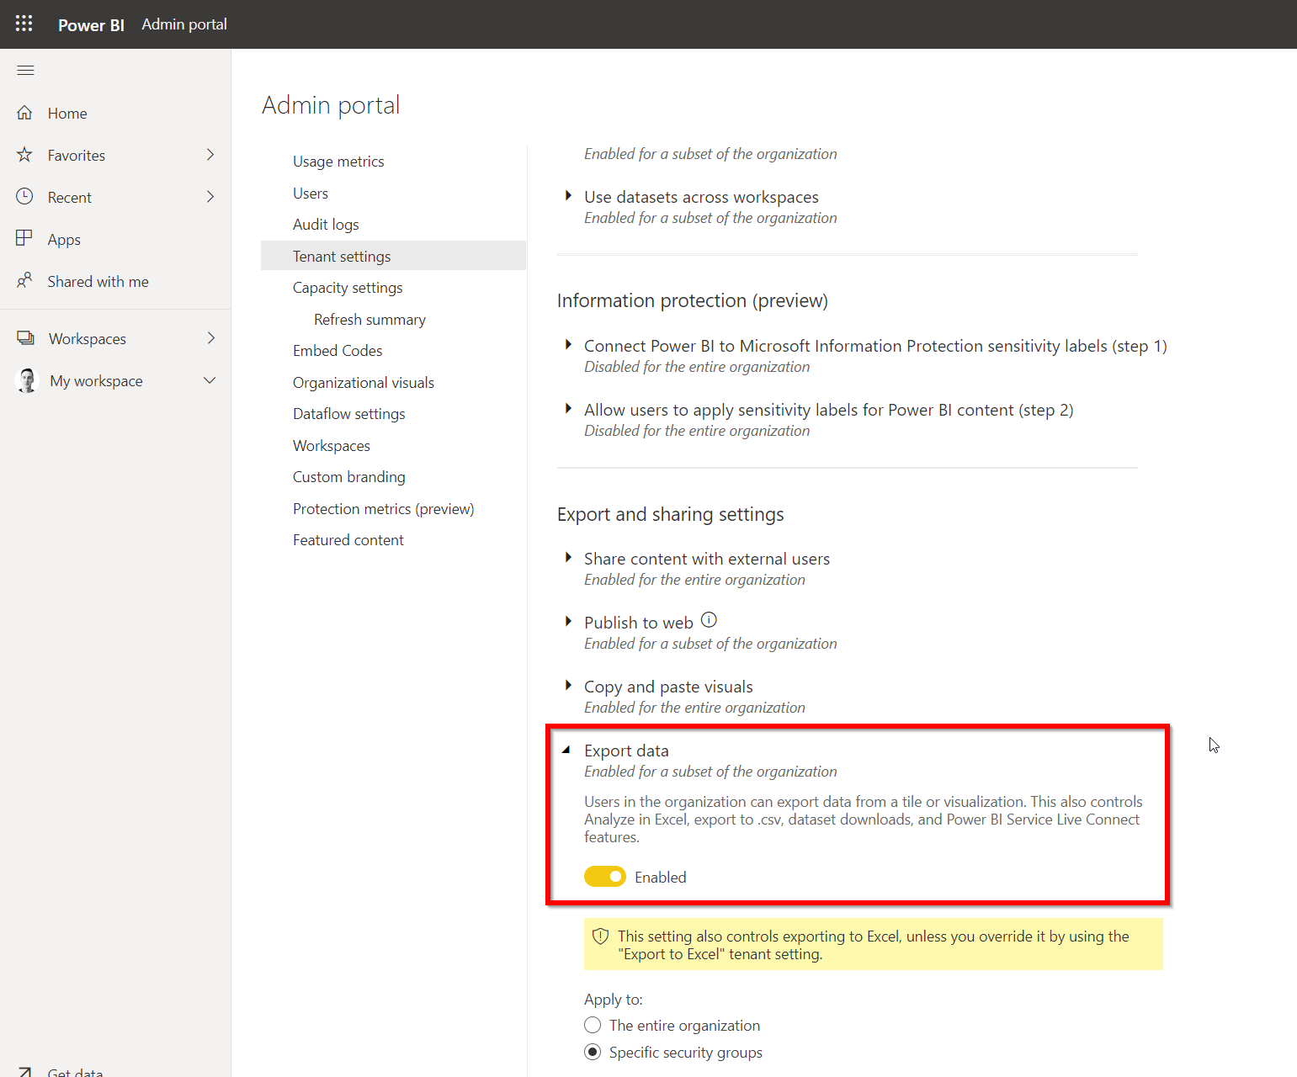Expand 'Connect Power BI to Microsoft Information Protection' arrow
Image resolution: width=1297 pixels, height=1077 pixels.
pyautogui.click(x=568, y=345)
